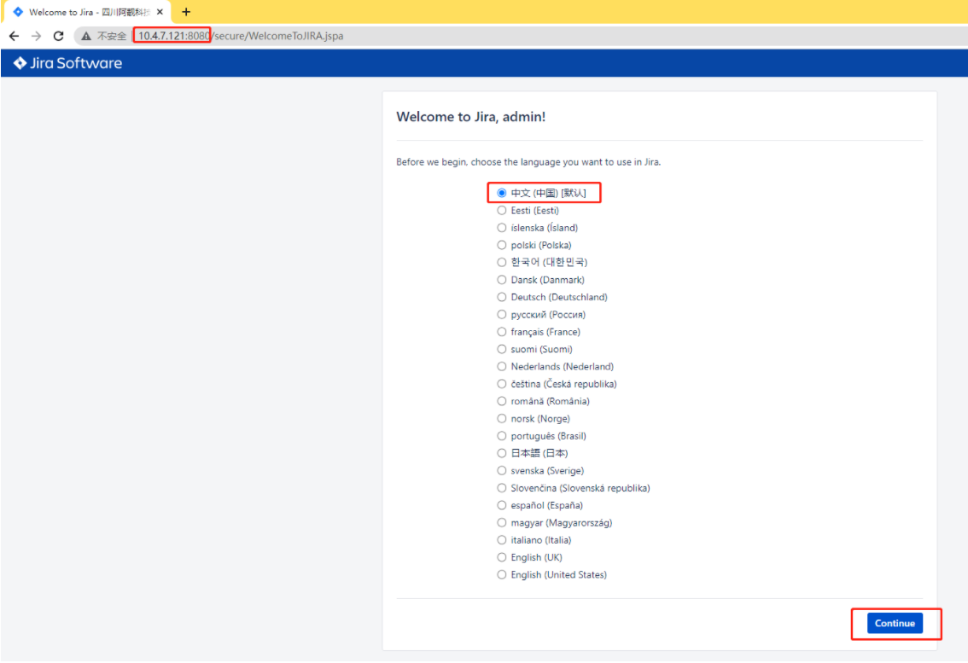Select magyar (Magyarország) language option
Image resolution: width=968 pixels, height=663 pixels.
(502, 523)
